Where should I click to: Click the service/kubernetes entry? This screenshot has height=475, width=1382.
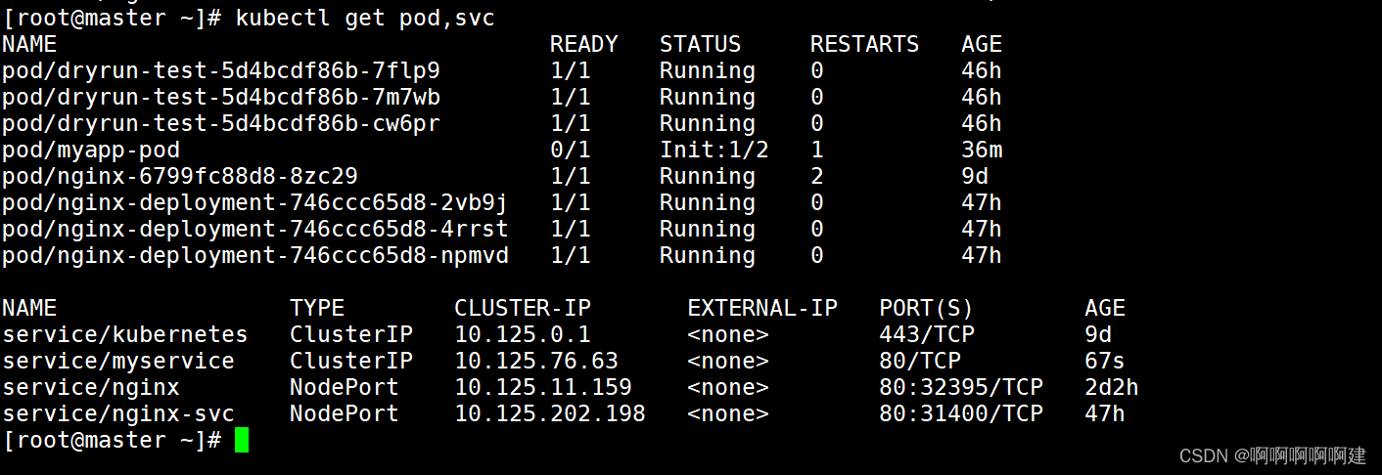click(125, 335)
